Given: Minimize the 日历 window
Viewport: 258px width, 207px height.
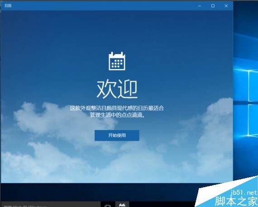Looking at the screenshot, I should (200, 6).
